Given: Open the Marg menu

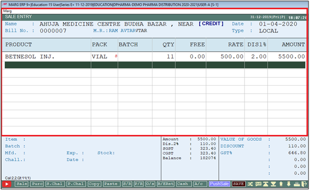Looking at the screenshot, I should (x=7, y=11).
